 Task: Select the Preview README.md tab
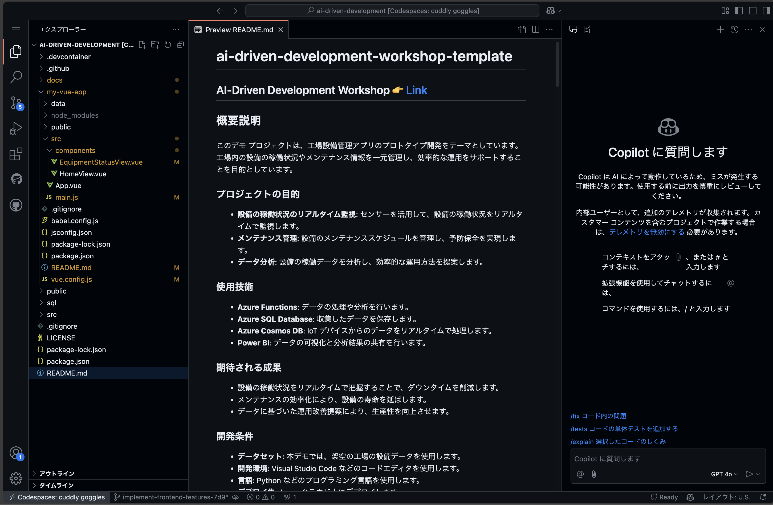pyautogui.click(x=239, y=30)
